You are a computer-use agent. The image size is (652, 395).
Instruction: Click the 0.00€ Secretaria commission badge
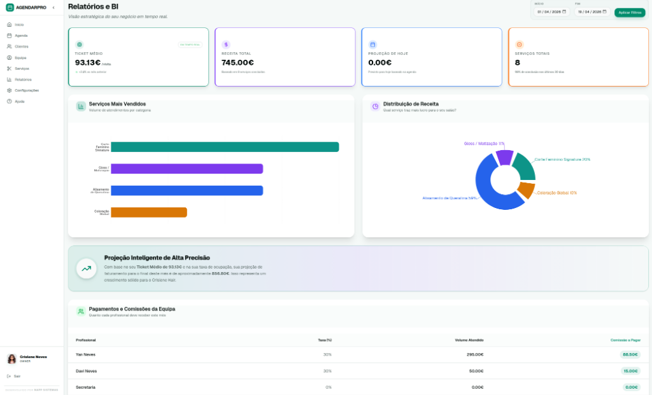[631, 387]
